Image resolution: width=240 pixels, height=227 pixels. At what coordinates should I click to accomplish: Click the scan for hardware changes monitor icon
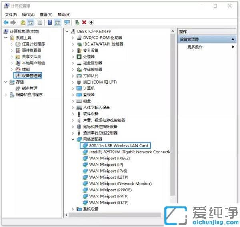pos(67,22)
